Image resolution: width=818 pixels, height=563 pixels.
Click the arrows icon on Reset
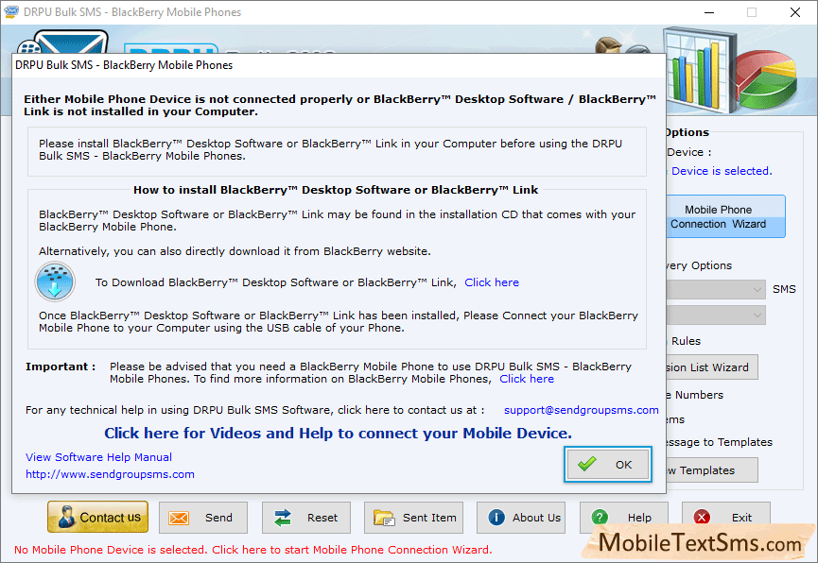283,518
